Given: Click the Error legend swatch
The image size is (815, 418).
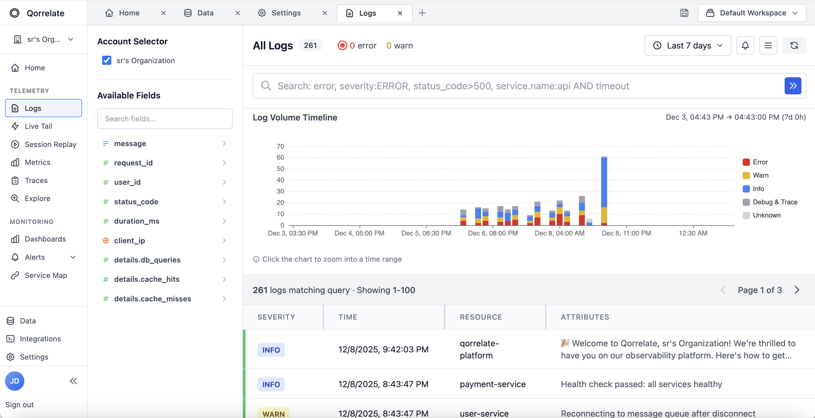Looking at the screenshot, I should tap(746, 162).
